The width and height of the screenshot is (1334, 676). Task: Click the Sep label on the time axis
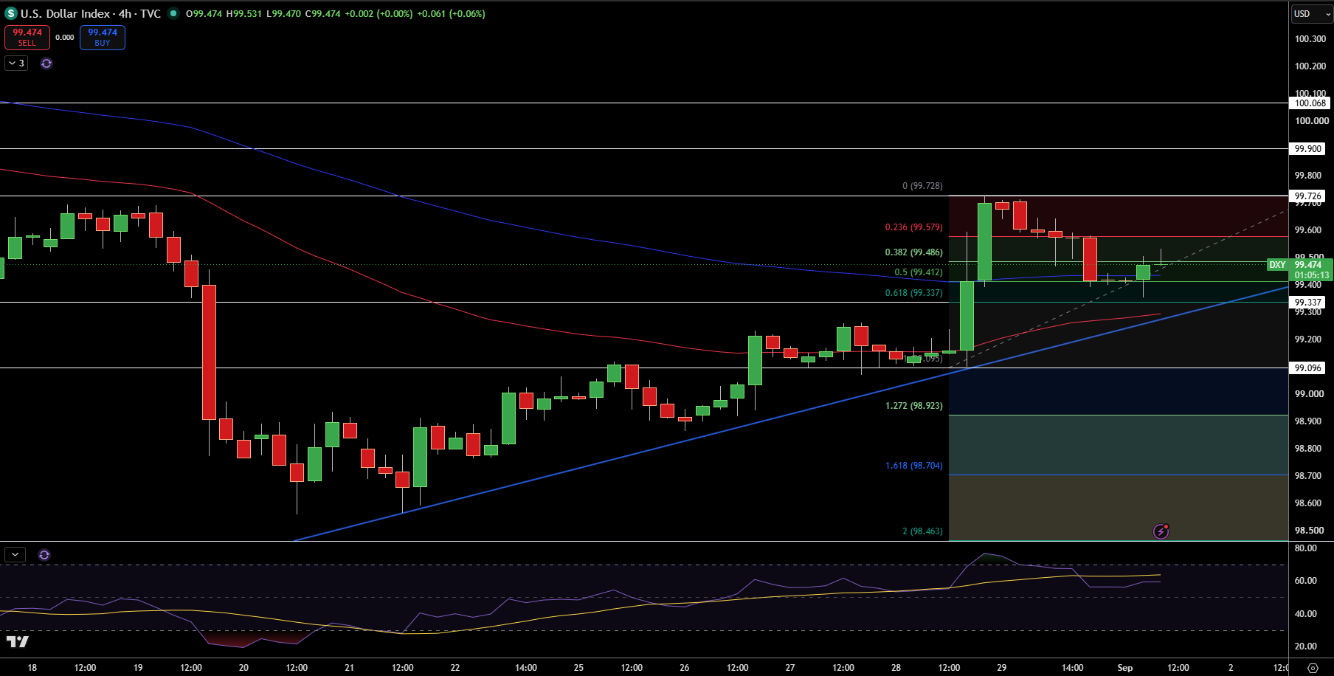coord(1125,668)
